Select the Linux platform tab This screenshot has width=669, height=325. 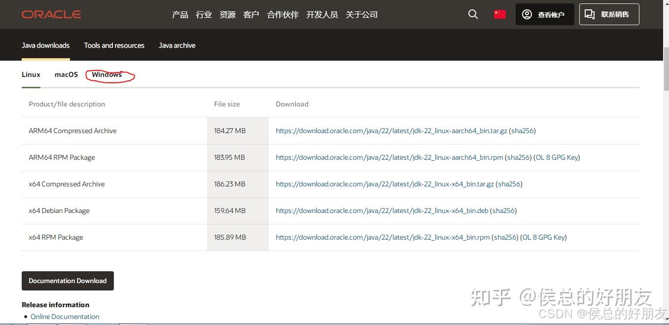coord(31,74)
